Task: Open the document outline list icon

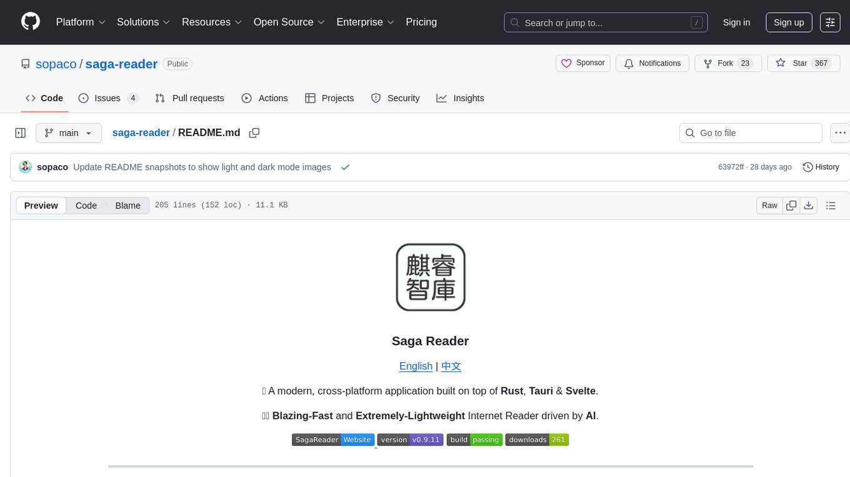Action: (x=831, y=205)
